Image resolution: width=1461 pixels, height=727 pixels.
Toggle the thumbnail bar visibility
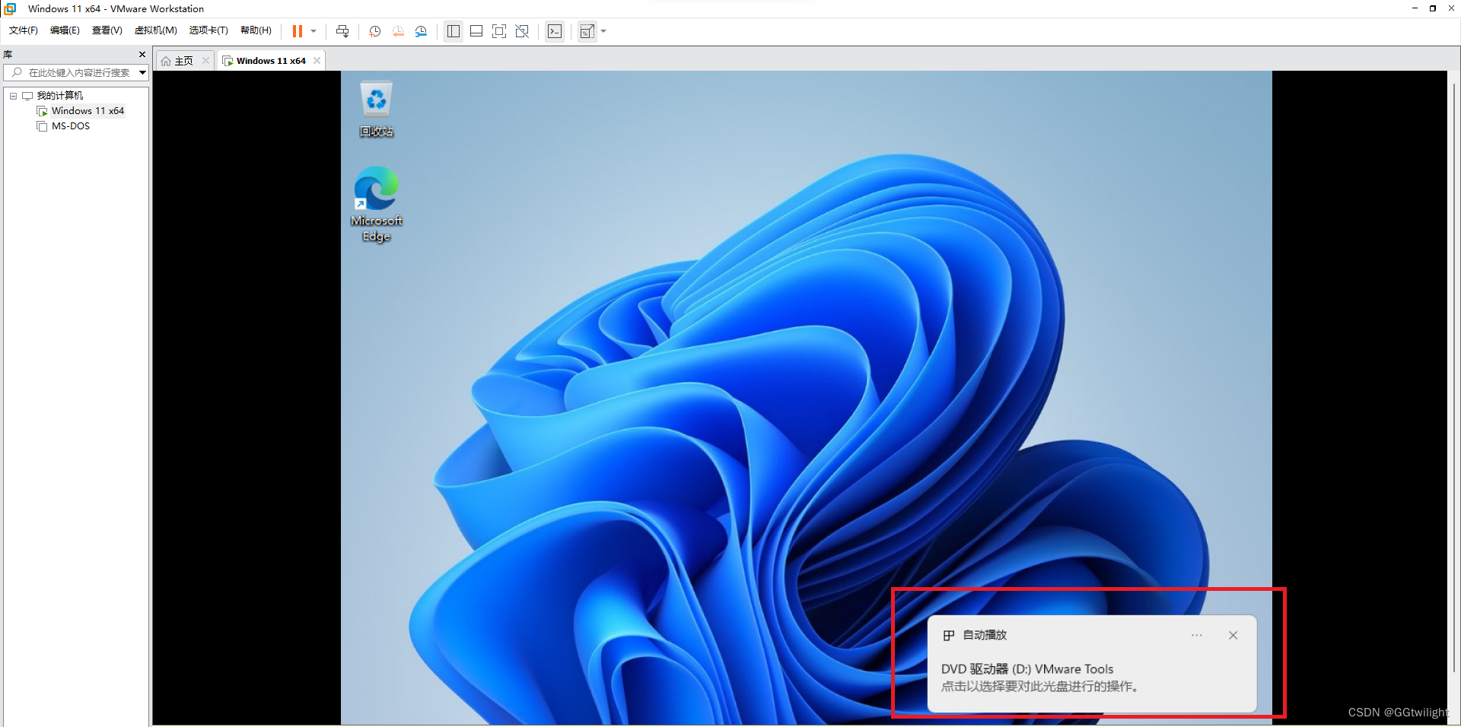pos(476,31)
